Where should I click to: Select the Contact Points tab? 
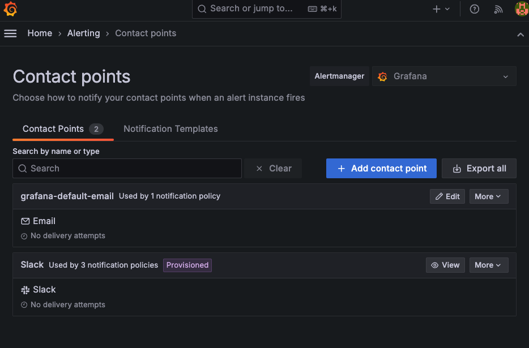click(x=63, y=129)
